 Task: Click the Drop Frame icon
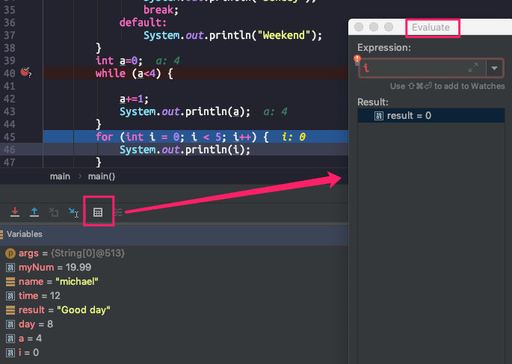click(54, 212)
